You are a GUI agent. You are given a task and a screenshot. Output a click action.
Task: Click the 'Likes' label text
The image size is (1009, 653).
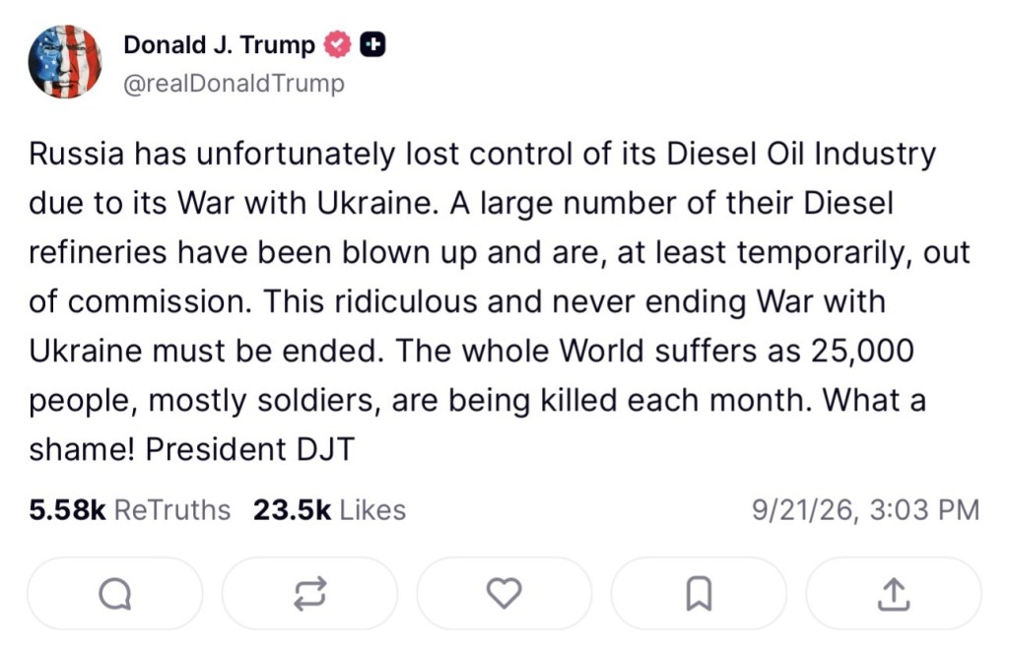tap(372, 510)
